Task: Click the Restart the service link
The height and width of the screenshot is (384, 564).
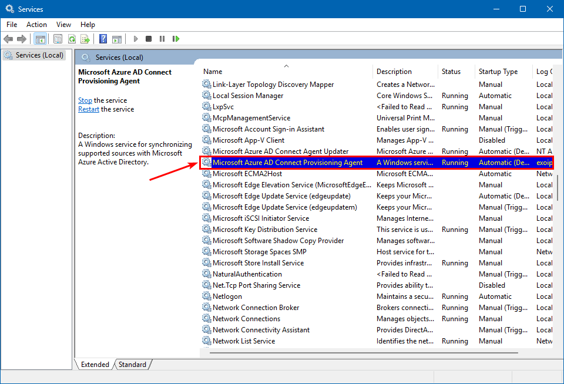Action: click(x=89, y=109)
